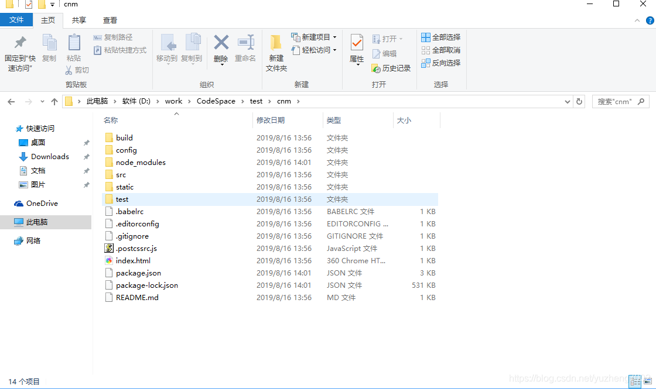Screen dimensions: 656x389
Task: Switch to the Share (共享) tab
Action: pyautogui.click(x=79, y=20)
